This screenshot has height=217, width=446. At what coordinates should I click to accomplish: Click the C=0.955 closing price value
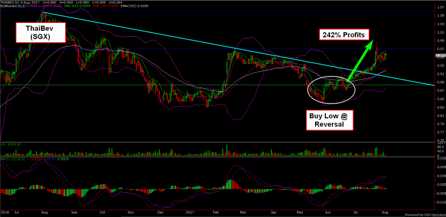tap(99, 2)
